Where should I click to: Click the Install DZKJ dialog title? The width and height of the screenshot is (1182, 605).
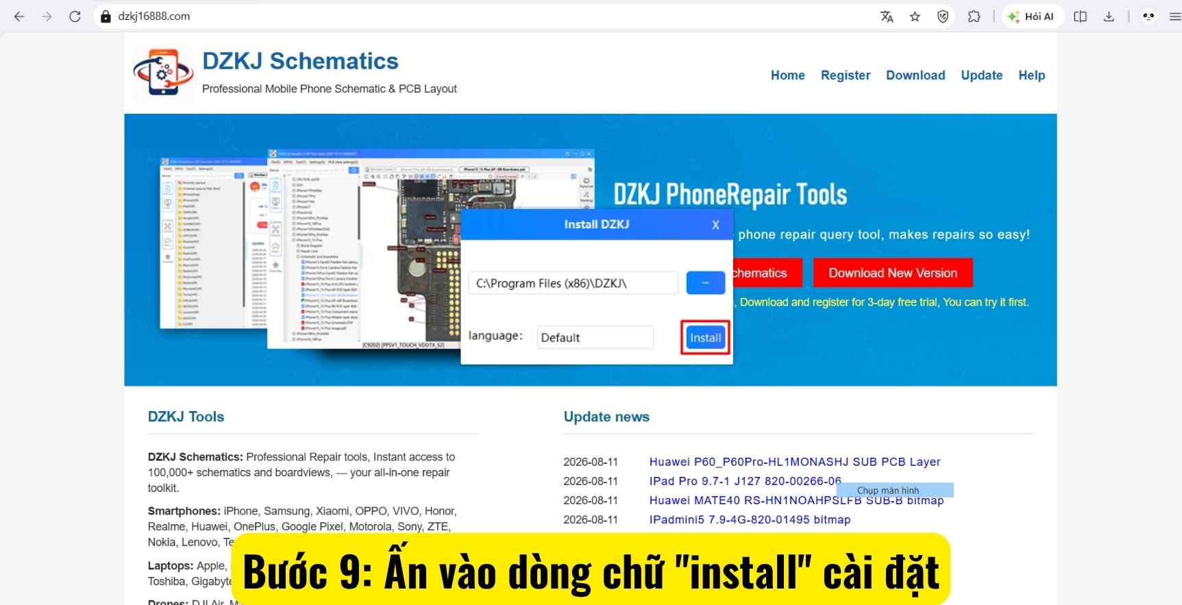596,224
